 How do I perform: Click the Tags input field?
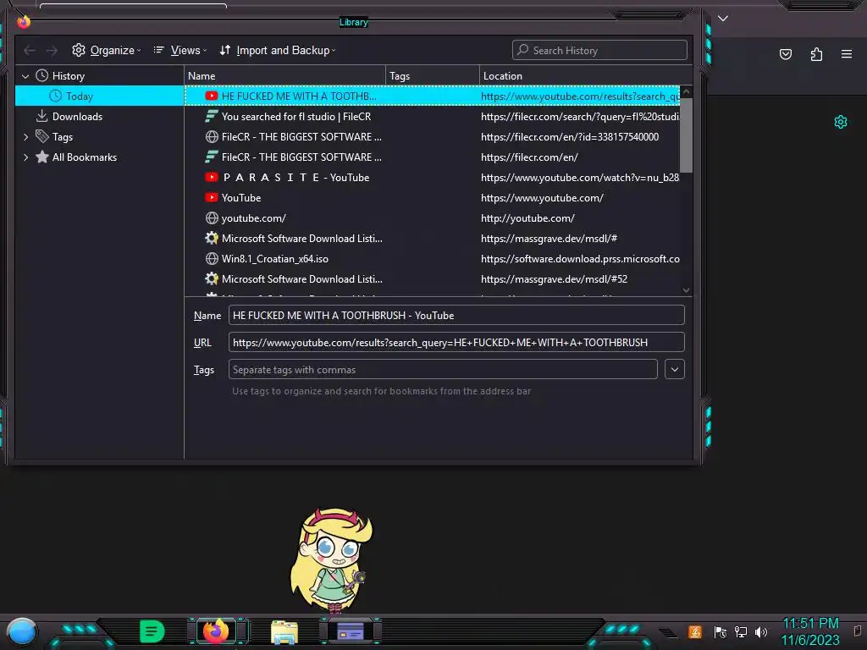coord(442,369)
